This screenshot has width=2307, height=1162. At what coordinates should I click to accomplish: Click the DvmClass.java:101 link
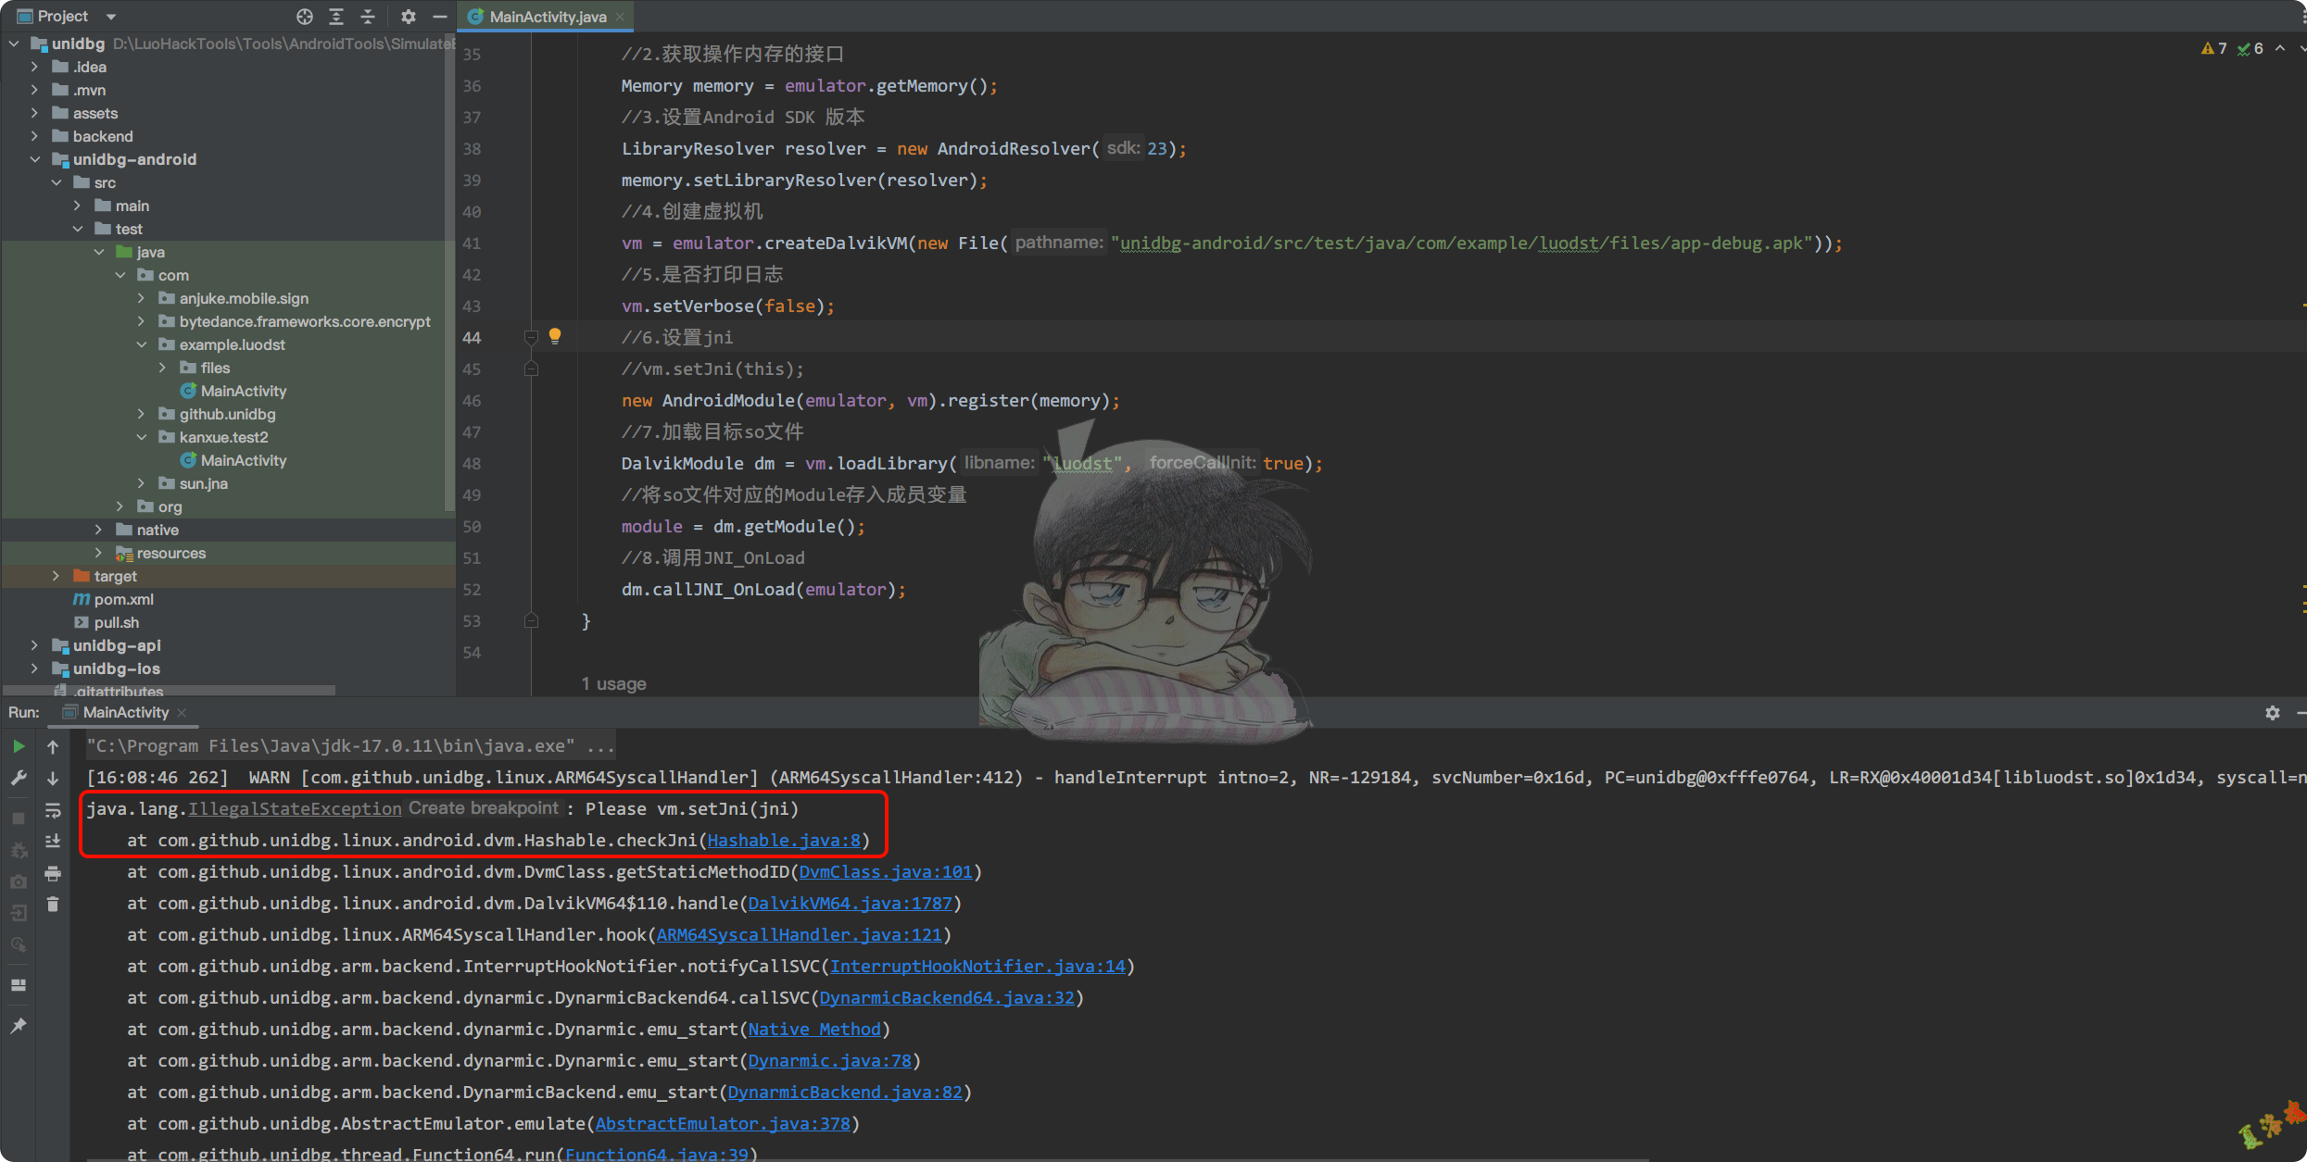[x=885, y=872]
